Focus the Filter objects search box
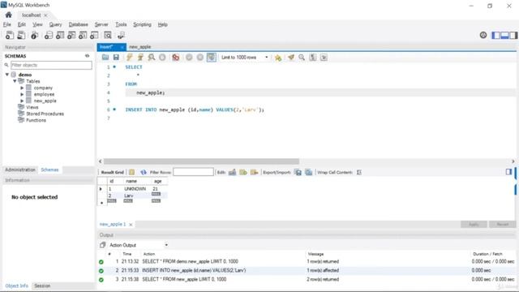Image resolution: width=519 pixels, height=292 pixels. (51, 65)
